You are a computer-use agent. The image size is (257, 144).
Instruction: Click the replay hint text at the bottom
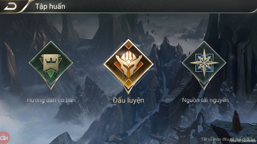pyautogui.click(x=228, y=139)
